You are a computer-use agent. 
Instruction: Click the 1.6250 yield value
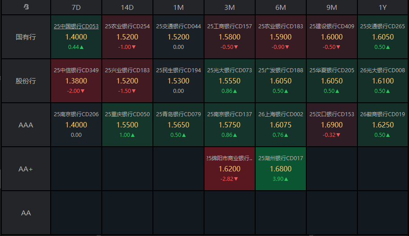click(x=383, y=125)
